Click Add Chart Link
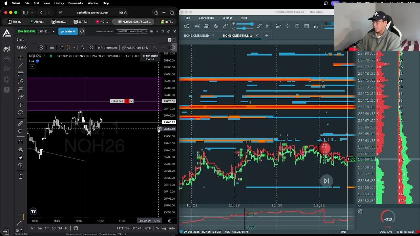The height and width of the screenshot is (236, 420). point(135,48)
